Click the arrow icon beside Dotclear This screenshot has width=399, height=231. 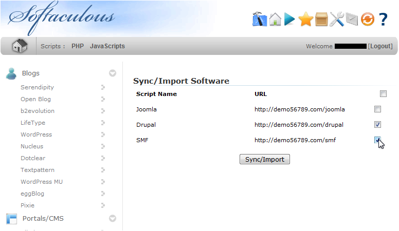103,158
